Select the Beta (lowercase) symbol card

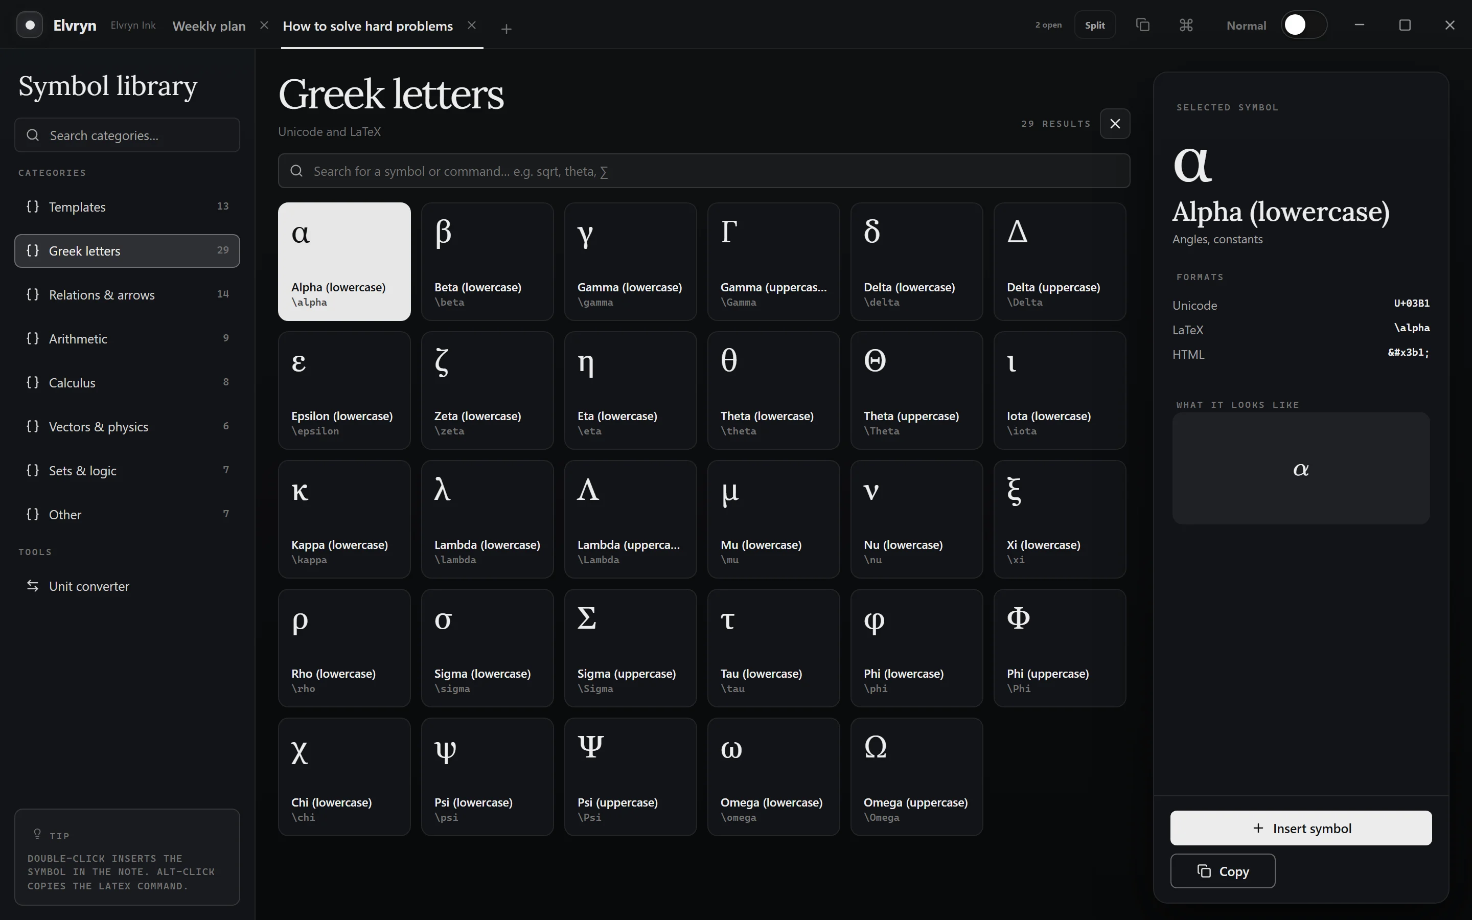pos(487,262)
